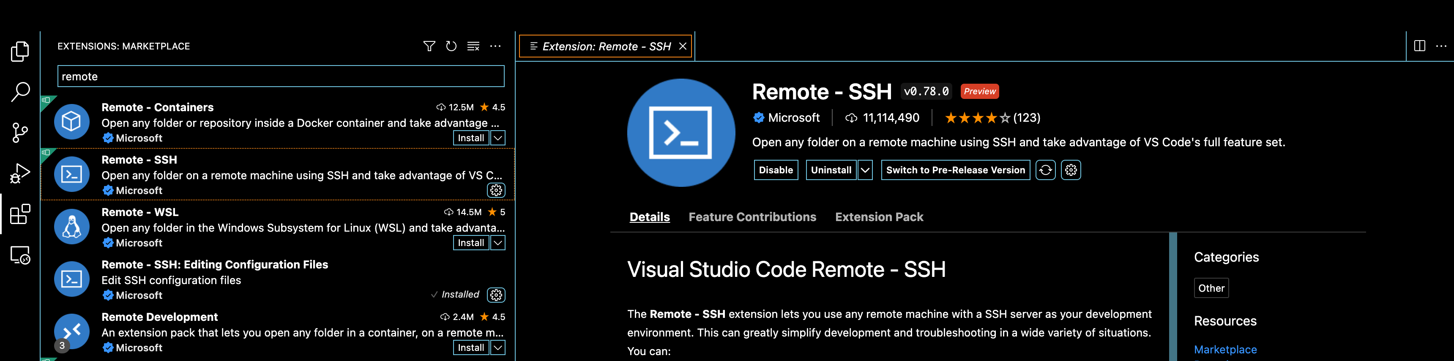Open the Search view in activity bar
The width and height of the screenshot is (1454, 361).
pos(20,92)
